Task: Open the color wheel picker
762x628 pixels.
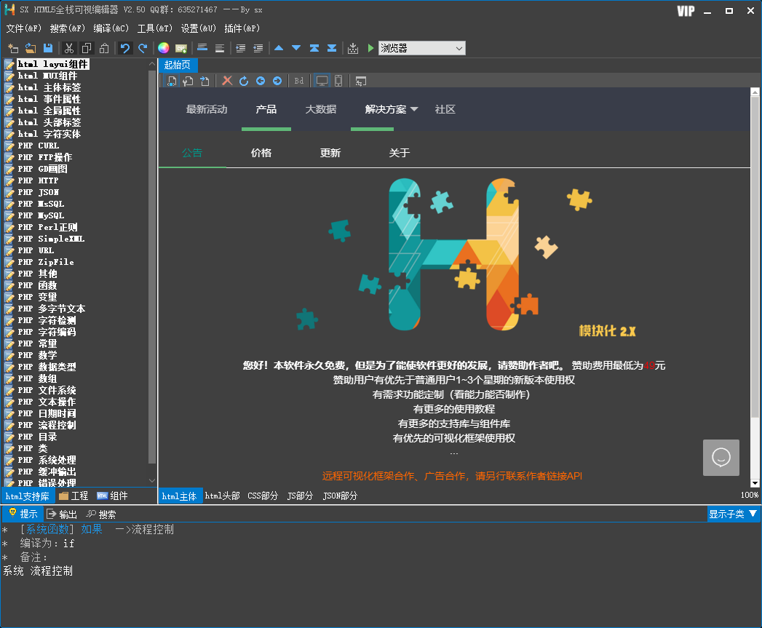Action: pos(163,48)
